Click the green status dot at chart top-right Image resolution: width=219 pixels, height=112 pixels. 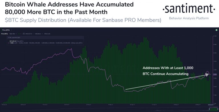click(x=216, y=30)
